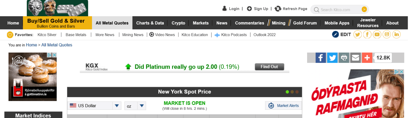The height and width of the screenshot is (118, 413).
Task: Switch to the third carousel dot
Action: (297, 92)
